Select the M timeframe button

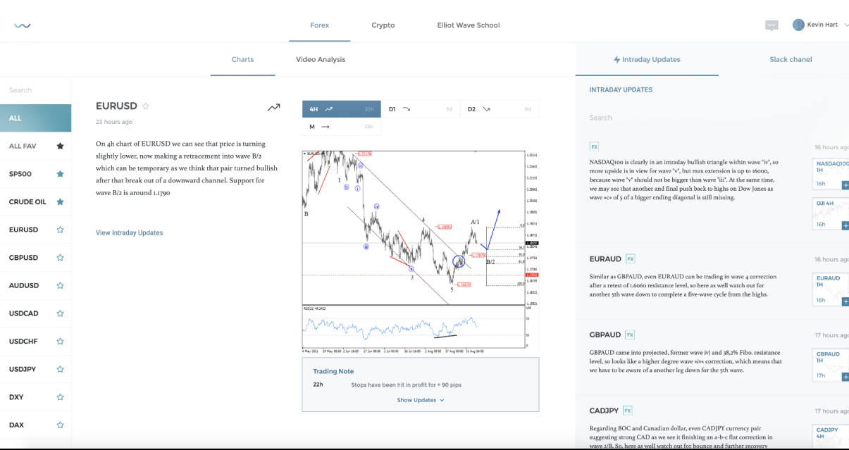(341, 127)
